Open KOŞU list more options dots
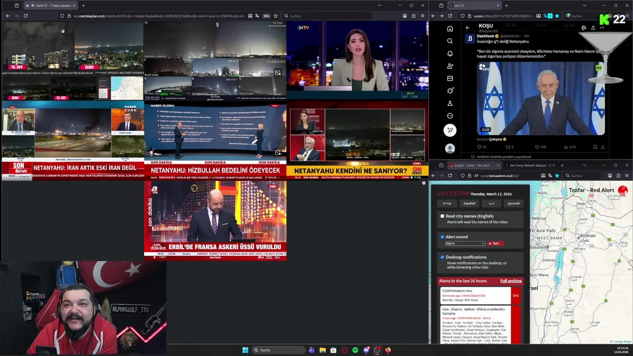The height and width of the screenshot is (356, 633). (601, 28)
